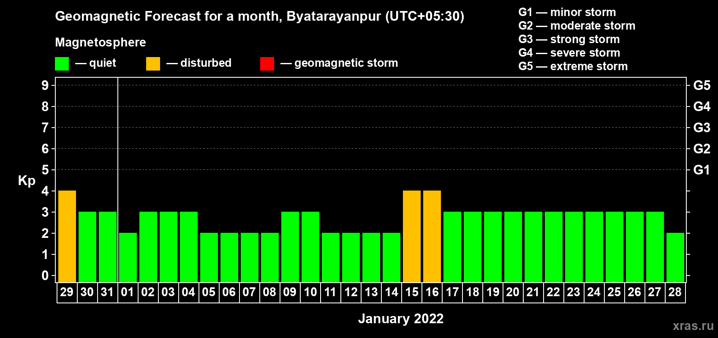Screen dimensions: 718x338
Task: Click the green quiet legend swatch
Action: [62, 64]
